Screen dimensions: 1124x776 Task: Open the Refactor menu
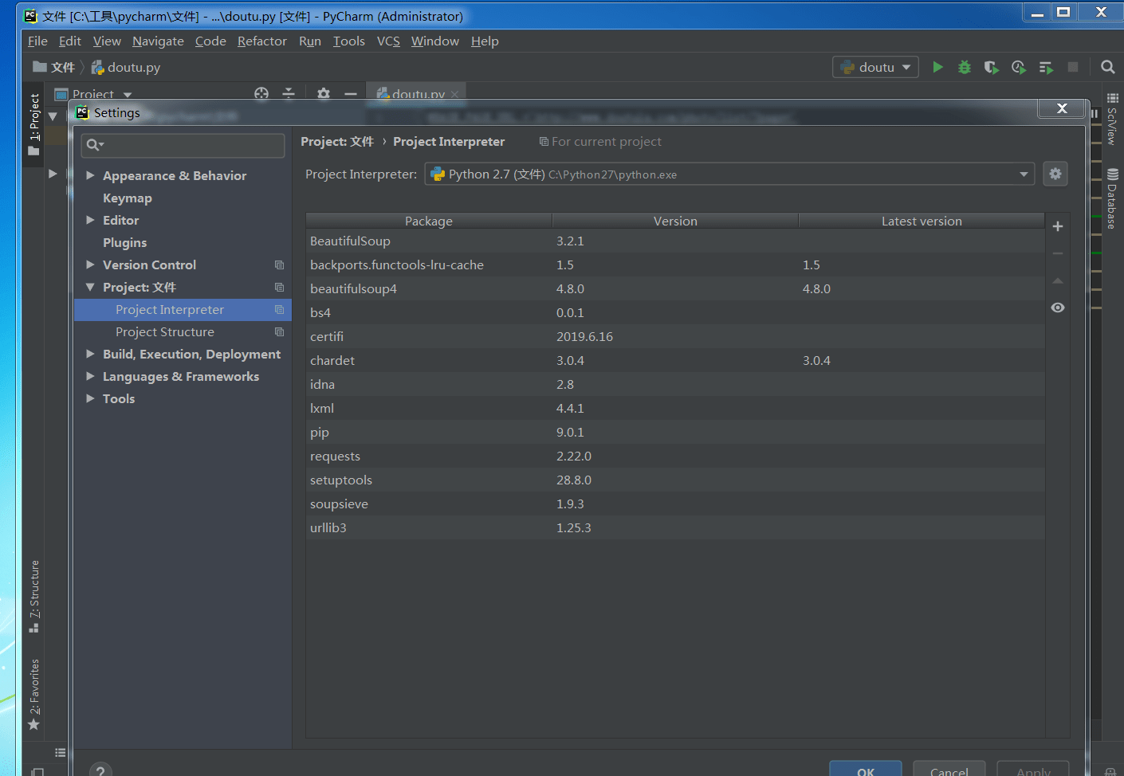(x=261, y=41)
